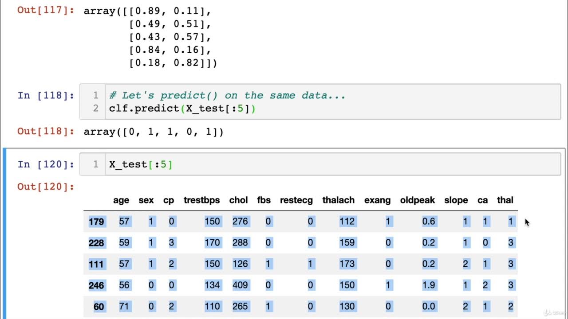Click the oldpeak value 1.9
Image resolution: width=568 pixels, height=319 pixels.
click(x=429, y=285)
